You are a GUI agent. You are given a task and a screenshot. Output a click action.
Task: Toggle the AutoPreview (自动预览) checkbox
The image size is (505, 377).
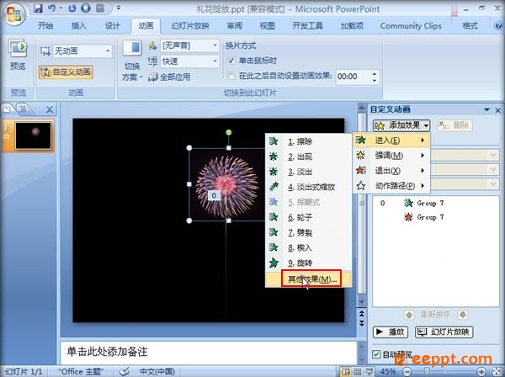click(376, 354)
